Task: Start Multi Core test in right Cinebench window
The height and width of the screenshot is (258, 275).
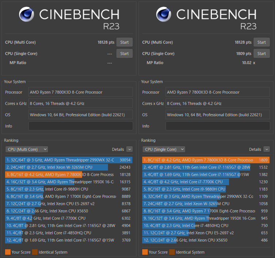Action: pos(262,42)
